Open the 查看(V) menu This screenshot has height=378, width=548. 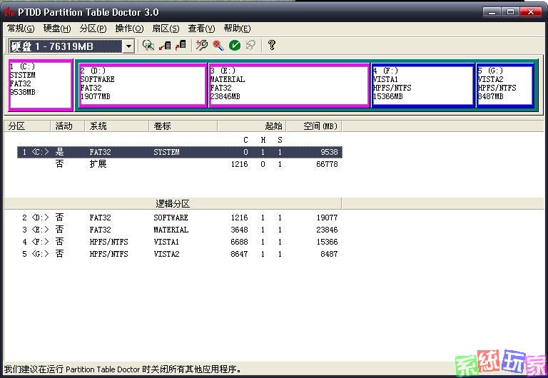coord(201,29)
